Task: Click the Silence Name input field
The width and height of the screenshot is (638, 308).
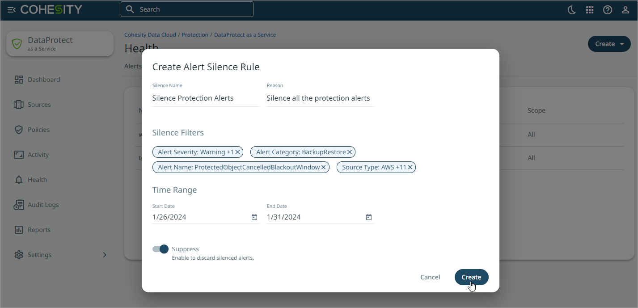Action: (206, 98)
